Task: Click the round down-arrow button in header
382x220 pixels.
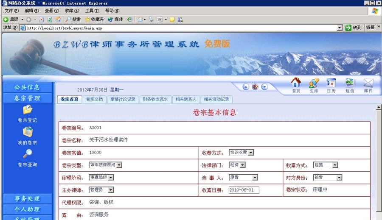Action: click(x=264, y=86)
